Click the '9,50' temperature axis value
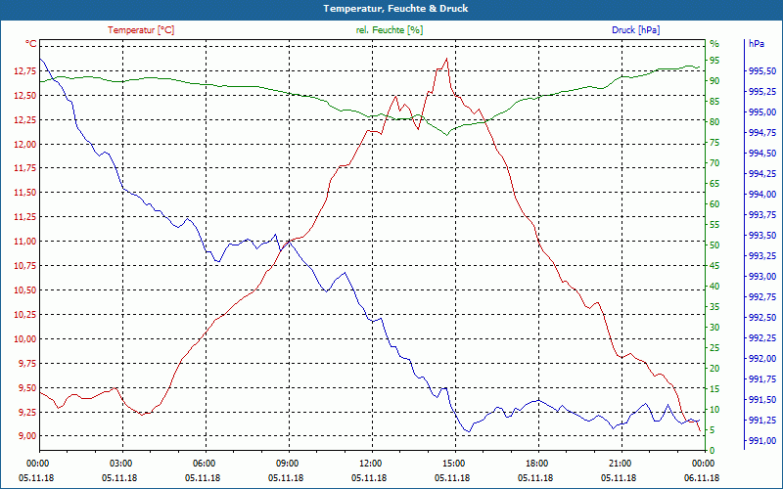The height and width of the screenshot is (489, 783). (27, 387)
